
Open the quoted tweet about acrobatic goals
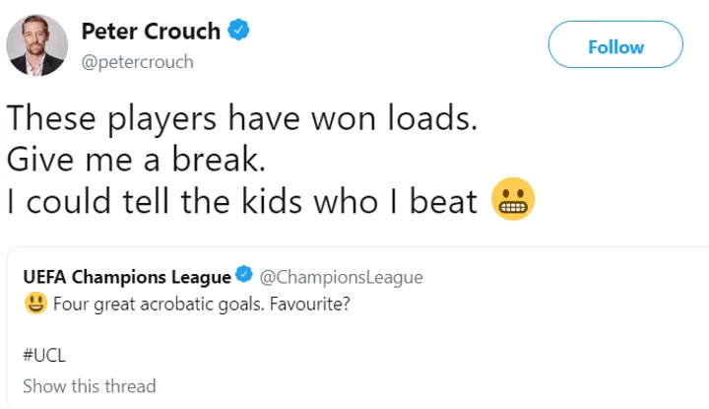(x=358, y=328)
